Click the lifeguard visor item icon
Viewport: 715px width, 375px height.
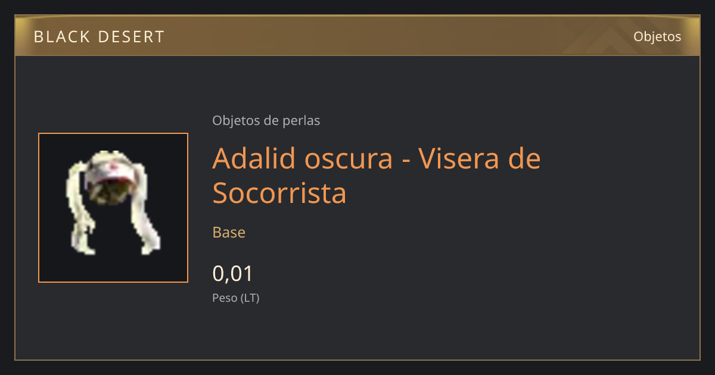point(113,202)
